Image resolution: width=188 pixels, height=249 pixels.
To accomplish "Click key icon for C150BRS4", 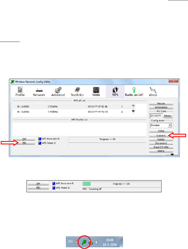I will [x=133, y=112].
